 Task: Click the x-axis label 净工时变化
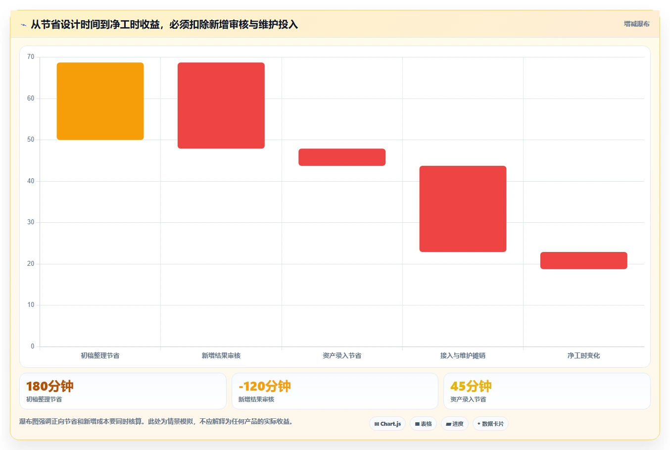584,355
